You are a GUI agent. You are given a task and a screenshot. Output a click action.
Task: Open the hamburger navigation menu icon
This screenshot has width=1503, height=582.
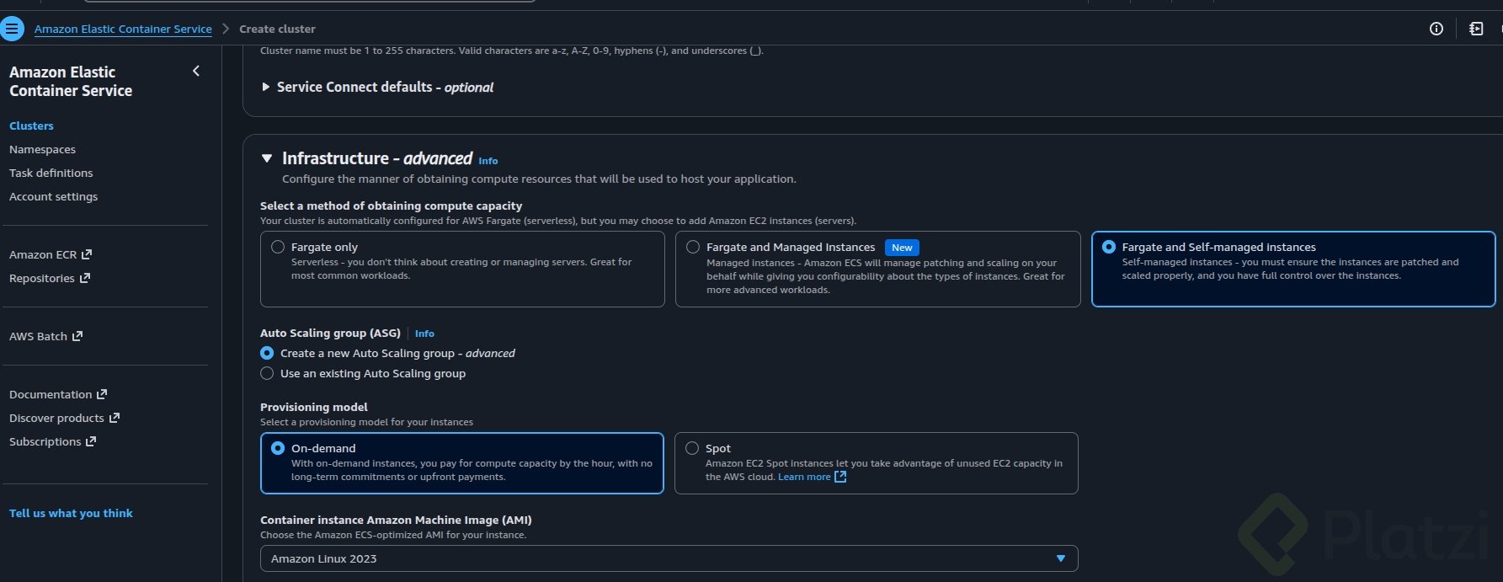point(12,29)
